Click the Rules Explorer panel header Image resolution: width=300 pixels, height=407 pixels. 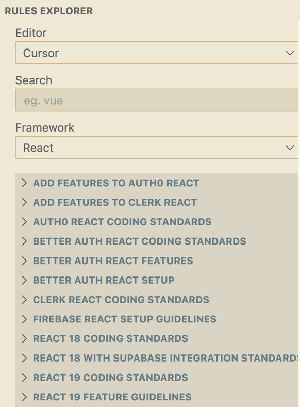tap(49, 11)
